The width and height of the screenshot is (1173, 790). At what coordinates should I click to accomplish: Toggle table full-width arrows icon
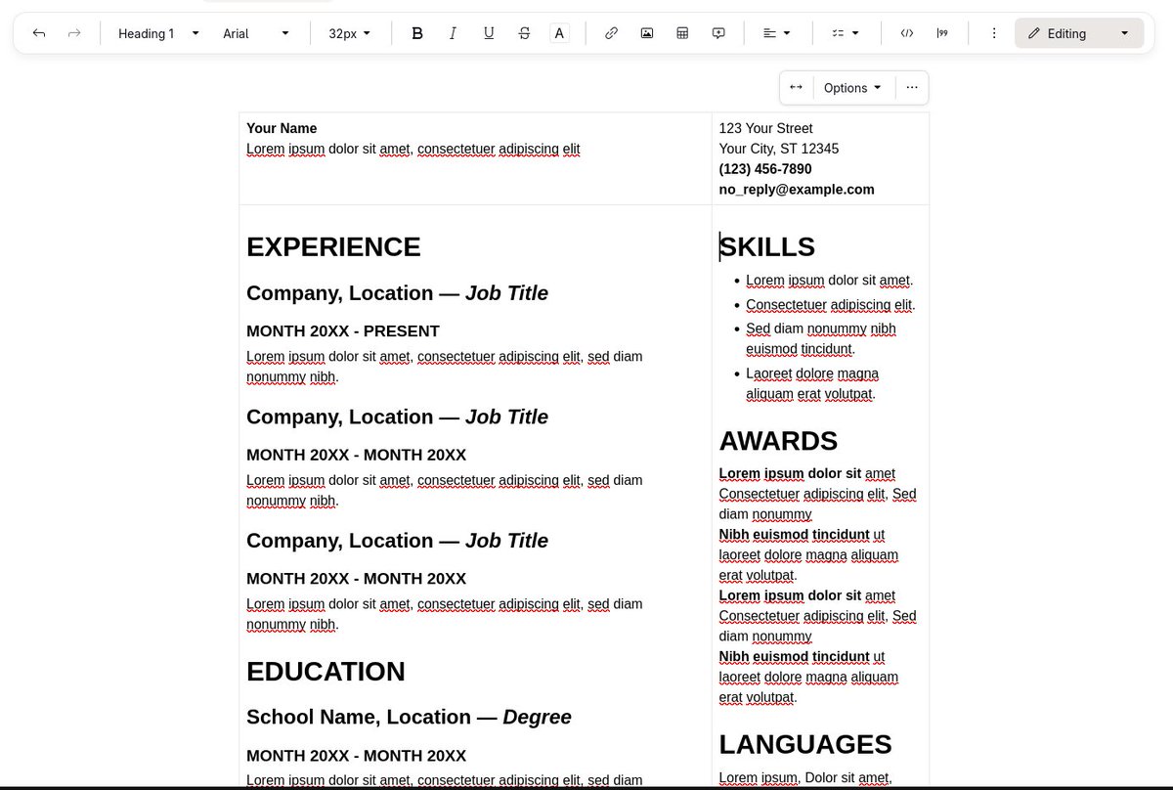pyautogui.click(x=796, y=87)
